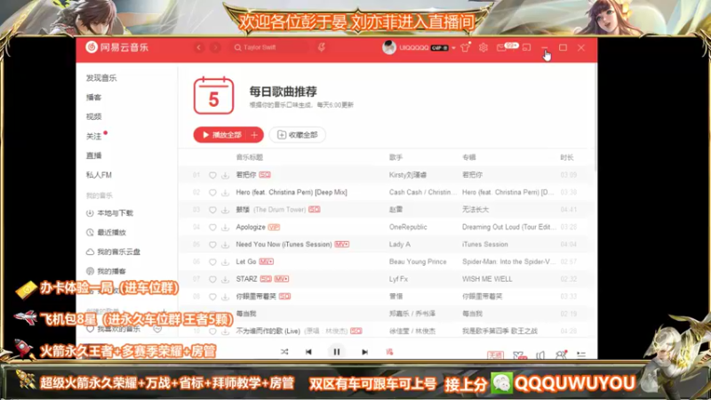Like the song 你眼里带着笑

click(x=212, y=297)
